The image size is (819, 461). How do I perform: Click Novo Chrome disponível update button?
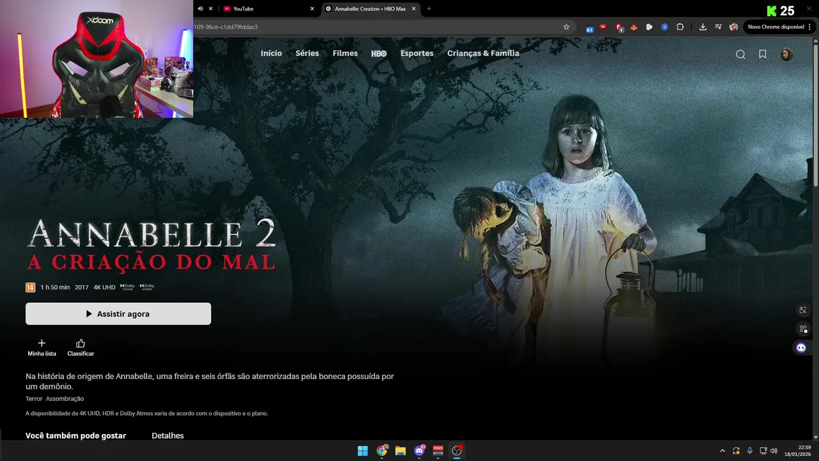point(775,27)
